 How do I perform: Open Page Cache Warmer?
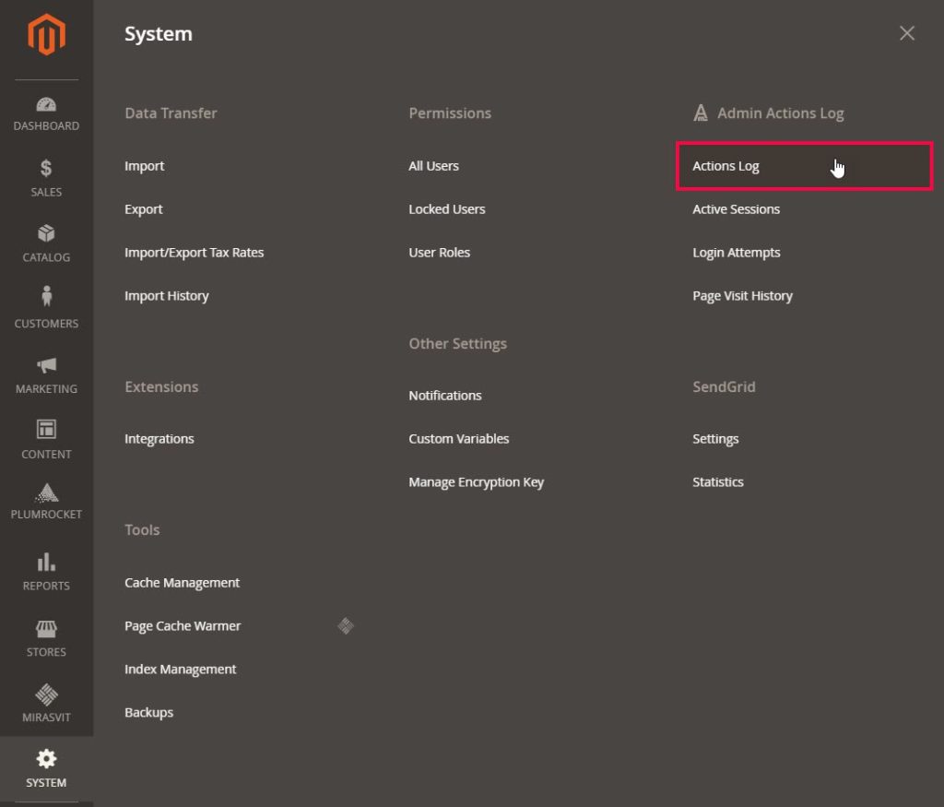(183, 626)
